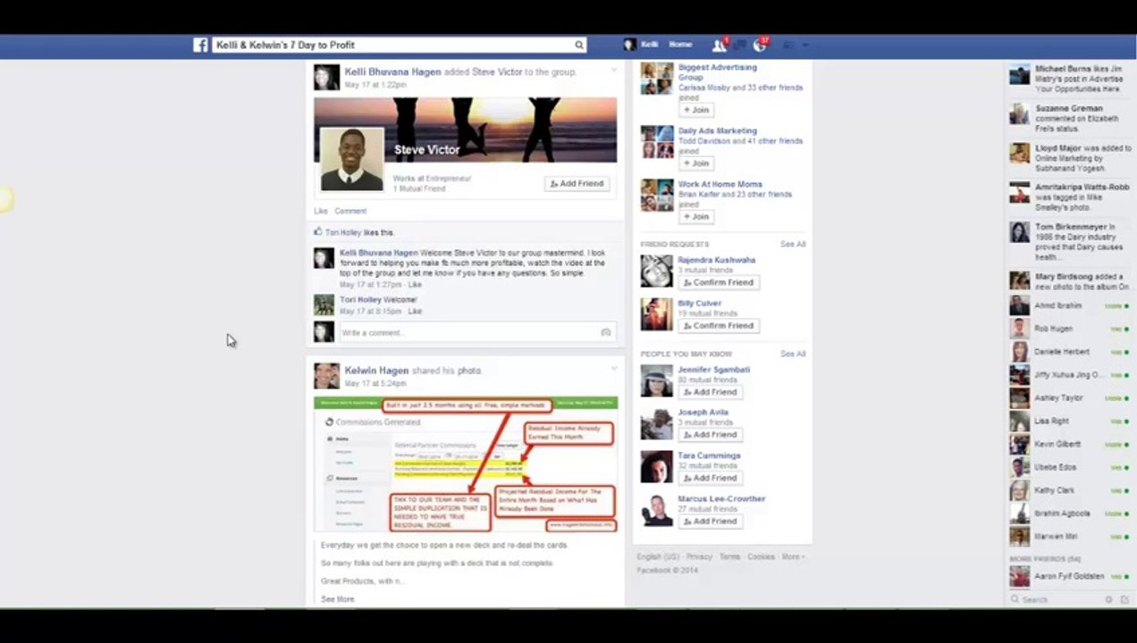Open the Facebook logo home icon
This screenshot has width=1137, height=643.
click(200, 45)
